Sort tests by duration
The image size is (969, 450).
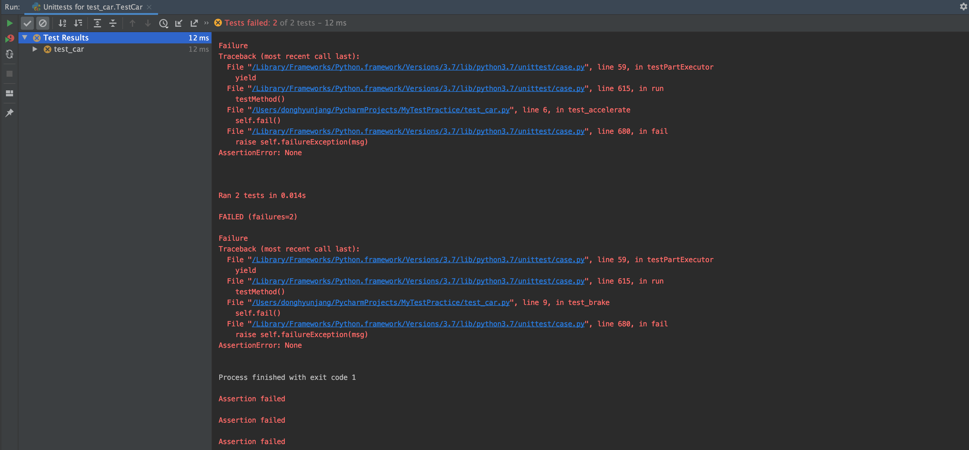click(x=78, y=23)
